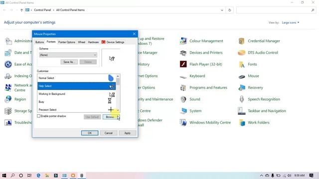
Task: Click the Browse button
Action: 111,117
